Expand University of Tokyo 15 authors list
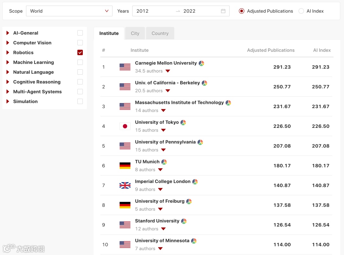 point(163,130)
